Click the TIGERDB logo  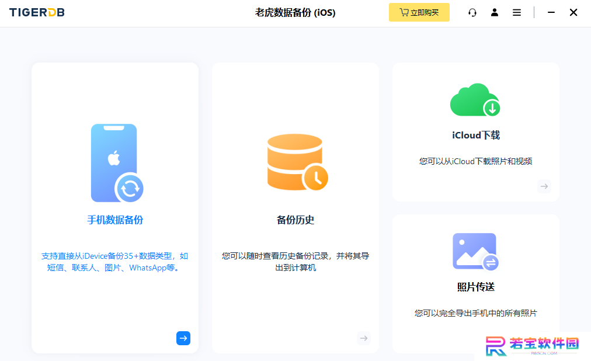pyautogui.click(x=37, y=12)
